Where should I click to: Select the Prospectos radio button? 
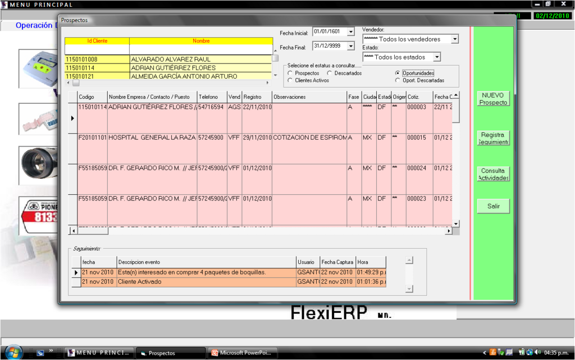tap(290, 74)
